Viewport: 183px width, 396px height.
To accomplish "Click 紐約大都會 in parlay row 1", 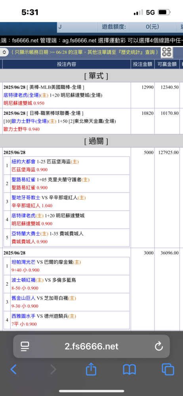I will point(24,162).
